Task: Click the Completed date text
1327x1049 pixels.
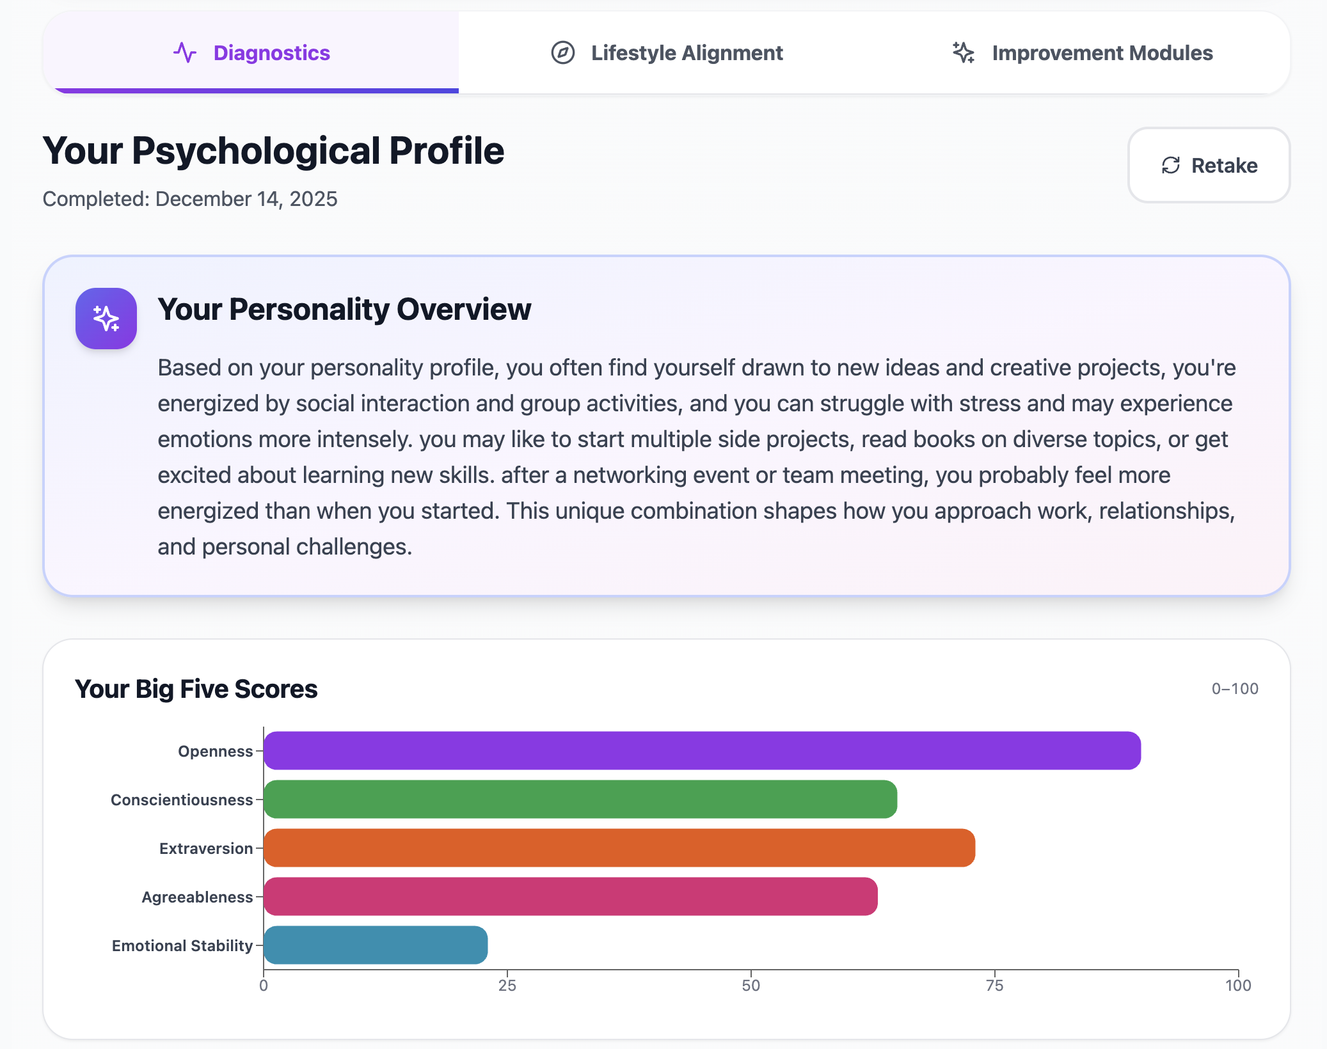Action: click(x=190, y=199)
